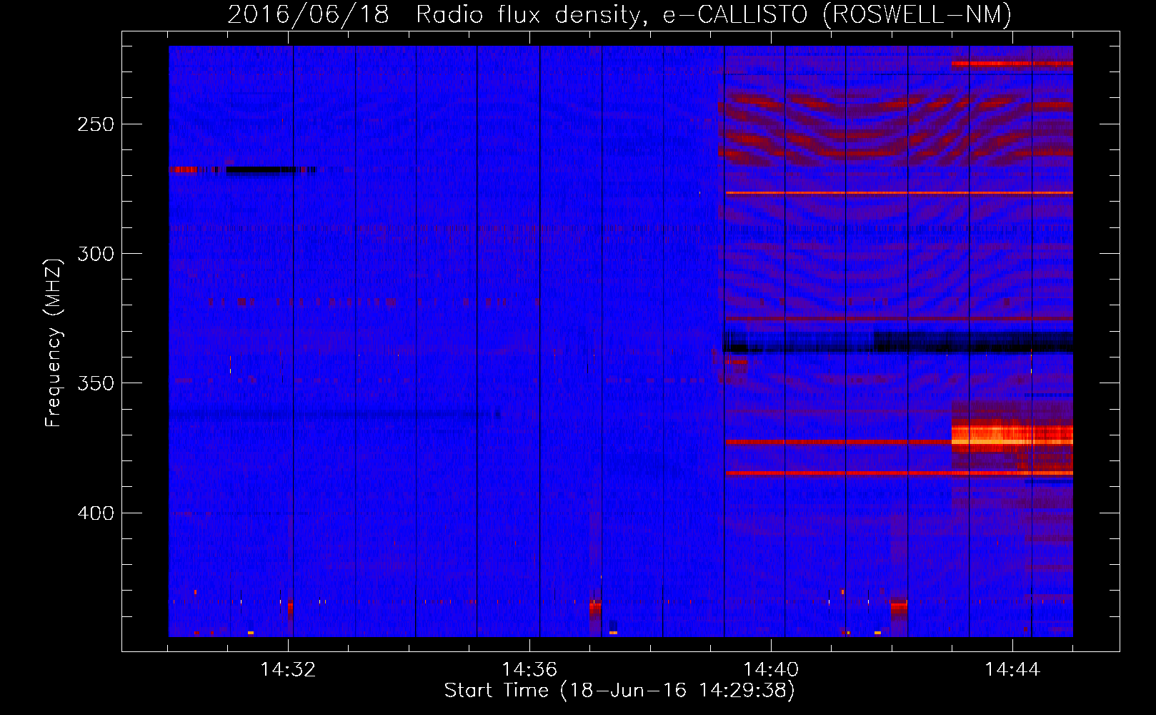Click the 300 frequency tick label

[96, 254]
